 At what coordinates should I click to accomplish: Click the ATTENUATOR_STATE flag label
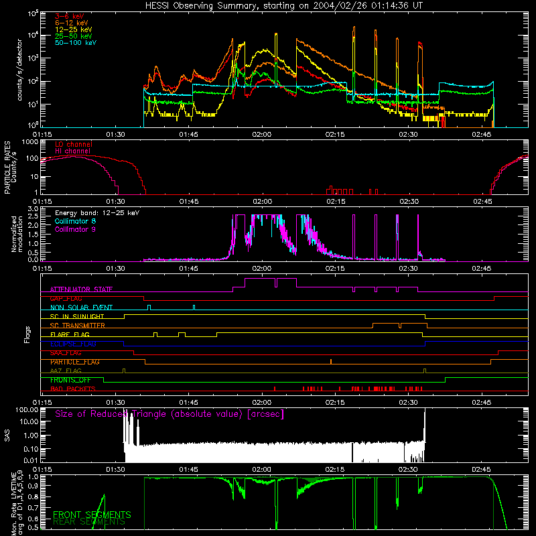point(81,289)
